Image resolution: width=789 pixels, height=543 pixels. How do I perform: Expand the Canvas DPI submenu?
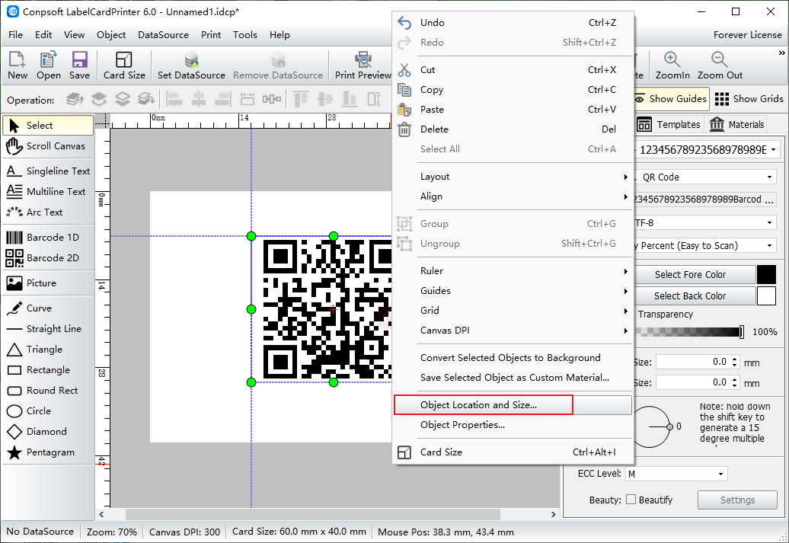pos(513,330)
